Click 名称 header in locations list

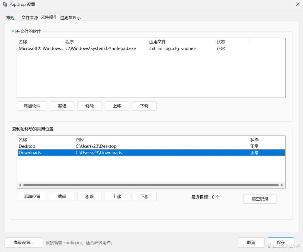46,140
